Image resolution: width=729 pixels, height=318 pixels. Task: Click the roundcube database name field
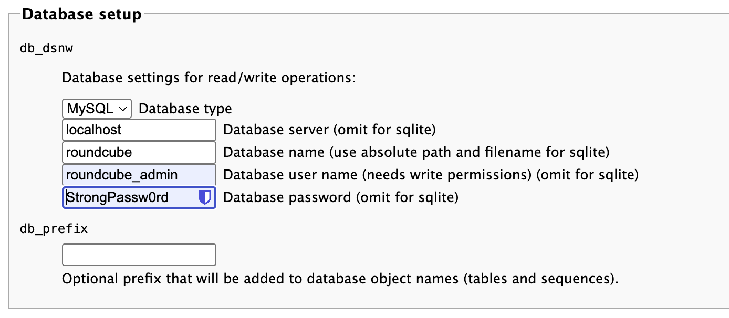pos(139,153)
